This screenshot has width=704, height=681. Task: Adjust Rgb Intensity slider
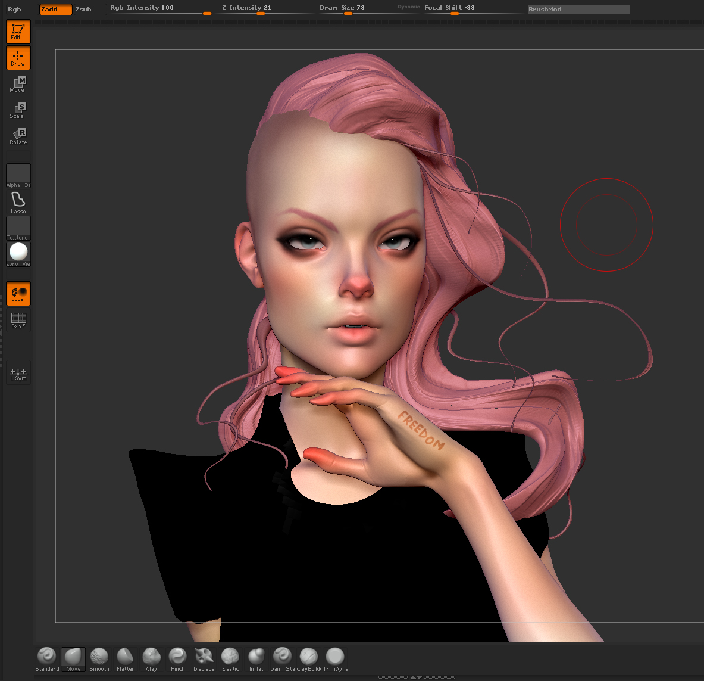(x=161, y=8)
